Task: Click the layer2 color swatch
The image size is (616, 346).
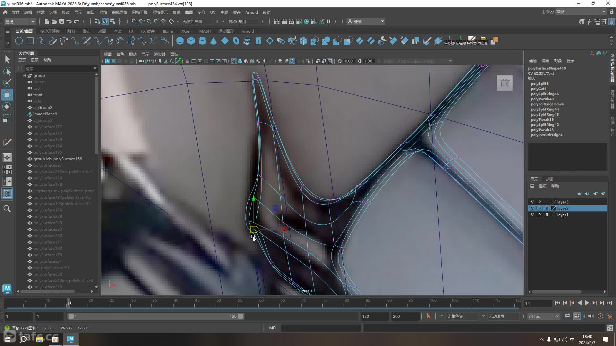Action: tap(554, 209)
